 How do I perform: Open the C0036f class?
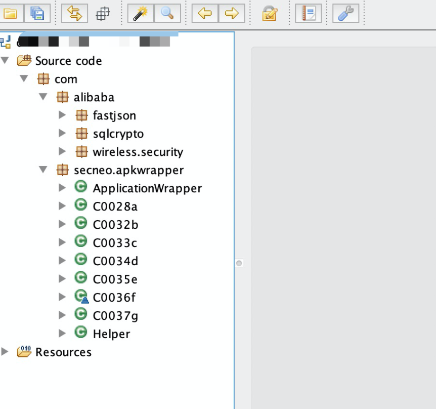click(114, 298)
